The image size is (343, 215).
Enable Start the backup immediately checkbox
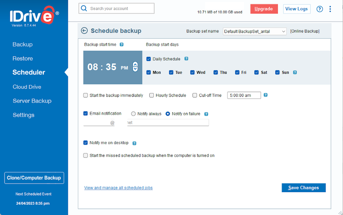pos(86,95)
